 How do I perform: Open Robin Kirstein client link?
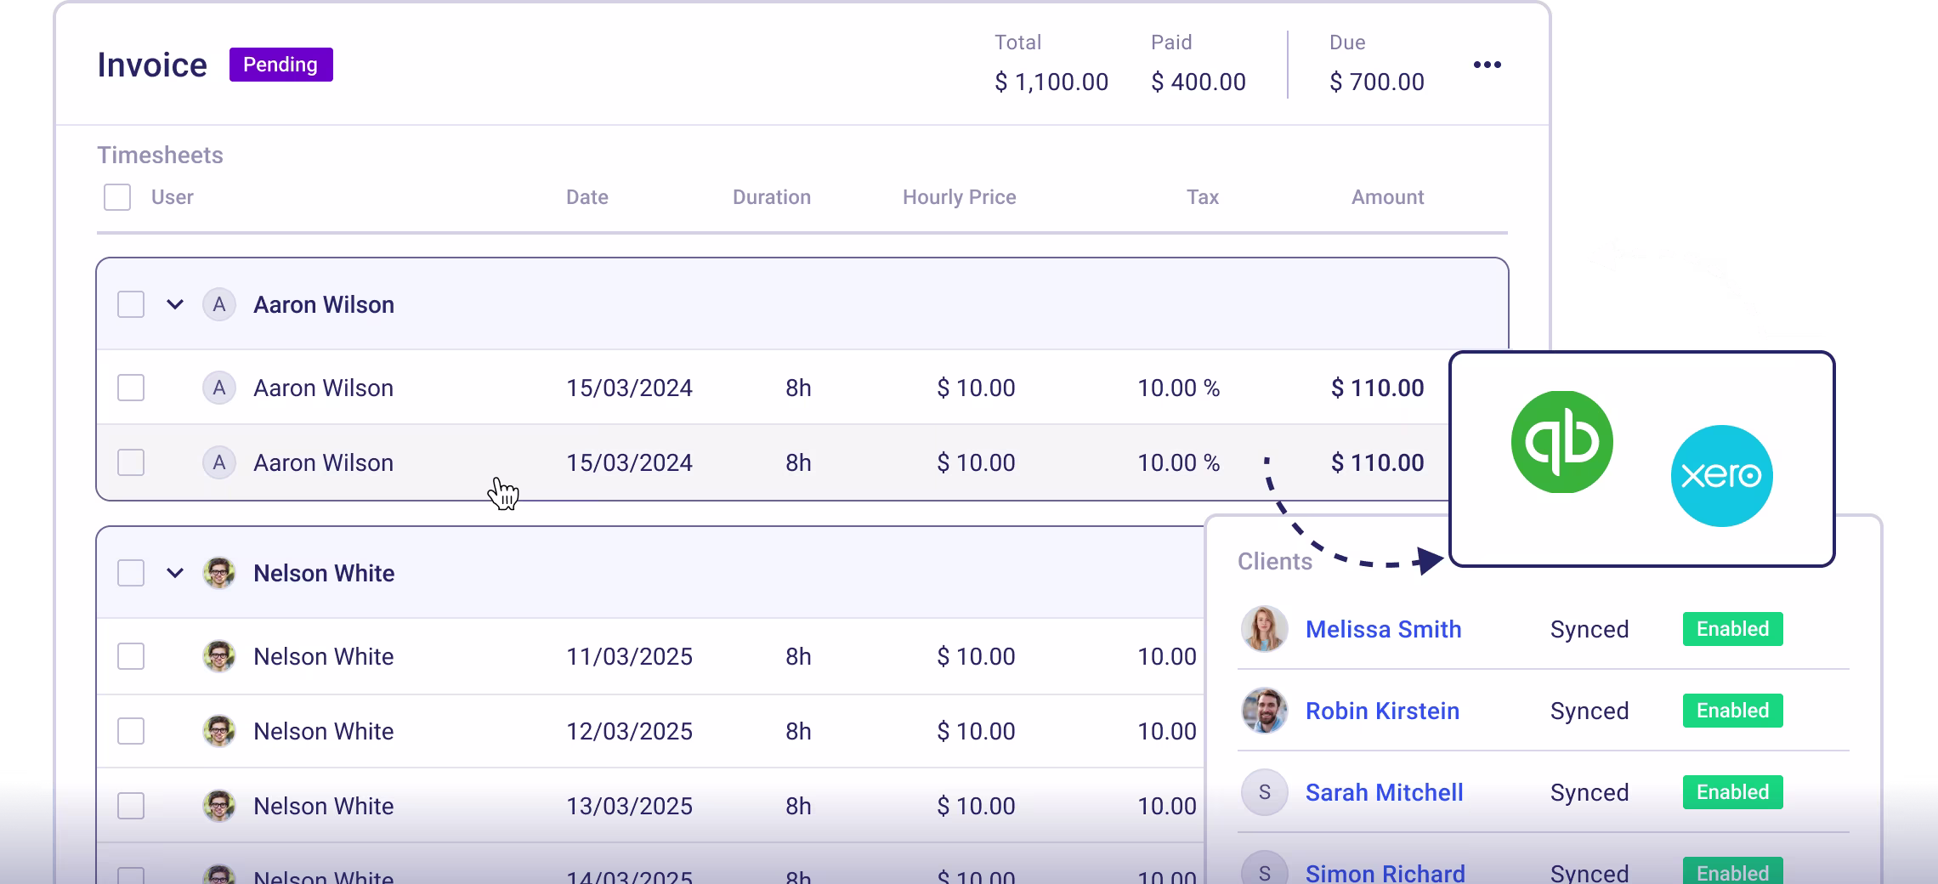pyautogui.click(x=1382, y=711)
